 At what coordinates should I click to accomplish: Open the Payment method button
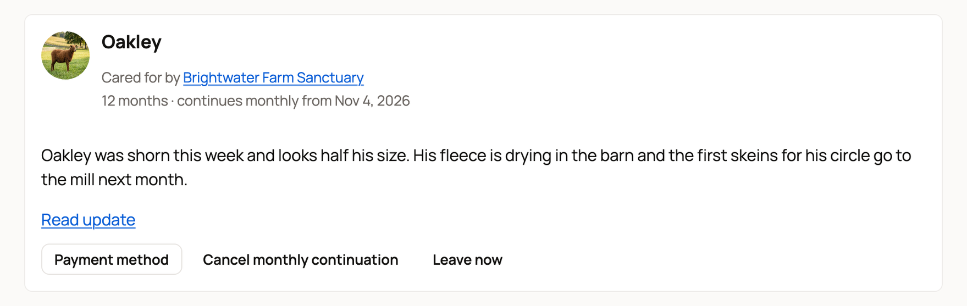(x=112, y=259)
